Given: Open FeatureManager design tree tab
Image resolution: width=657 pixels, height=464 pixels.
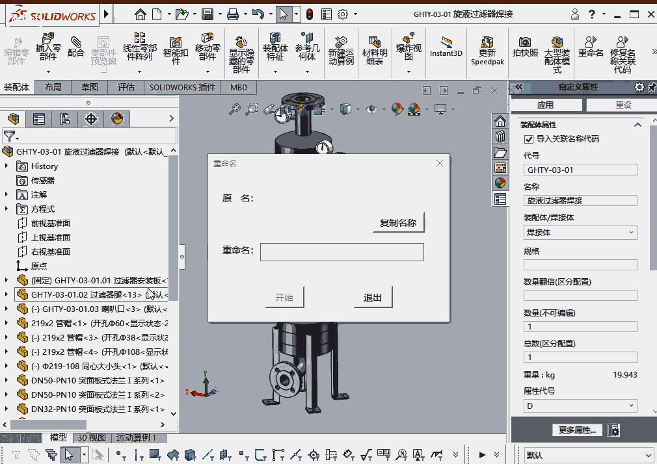Looking at the screenshot, I should 14,119.
